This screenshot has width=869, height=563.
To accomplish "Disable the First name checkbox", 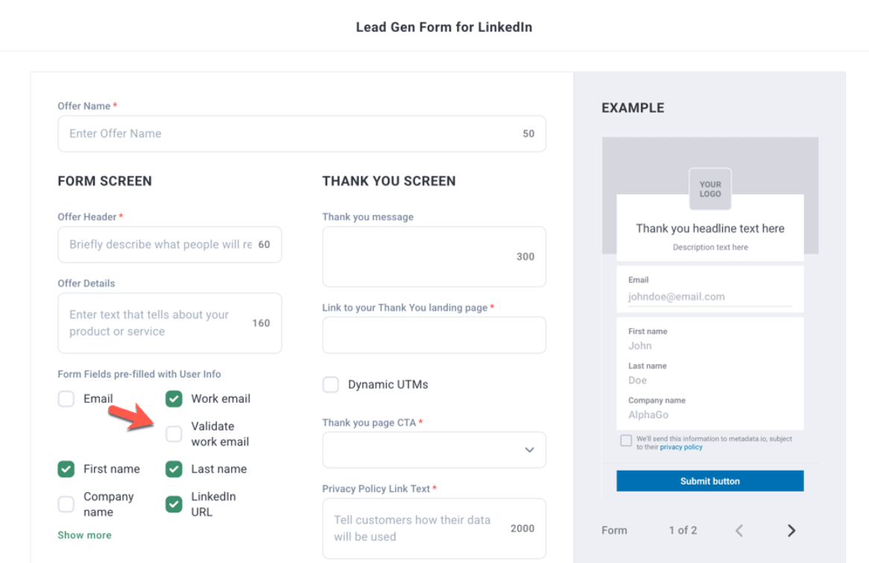I will (66, 469).
